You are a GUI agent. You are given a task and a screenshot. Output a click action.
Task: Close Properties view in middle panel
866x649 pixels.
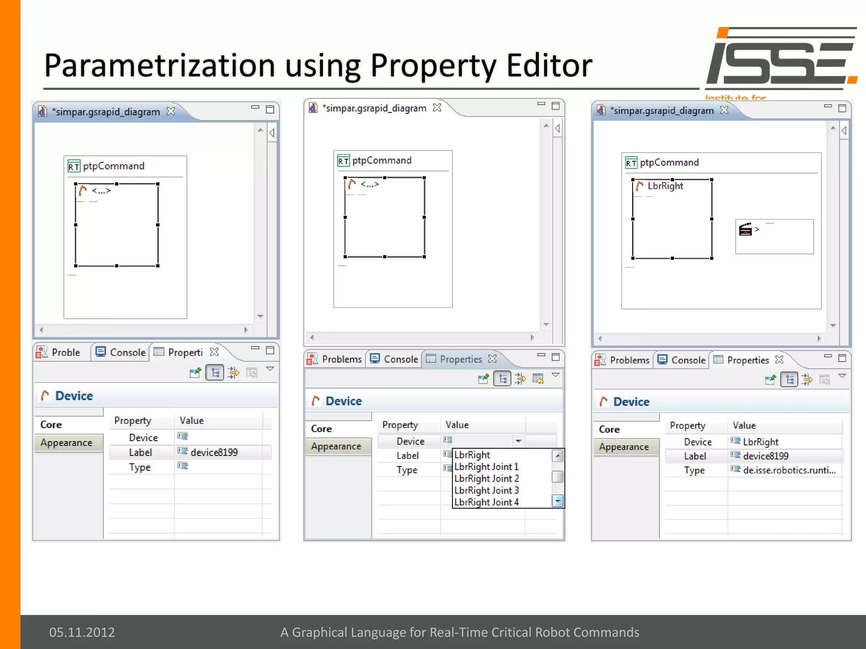click(492, 358)
